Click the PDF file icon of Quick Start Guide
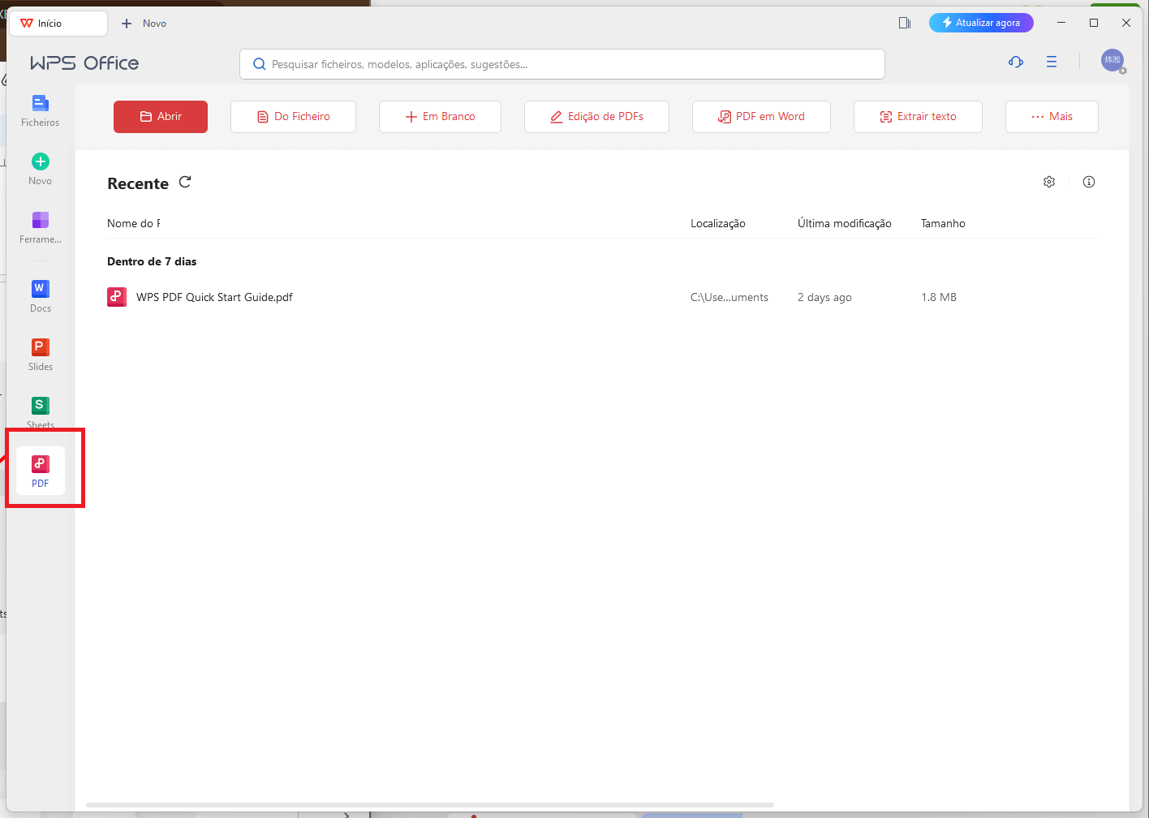The height and width of the screenshot is (818, 1149). [117, 297]
